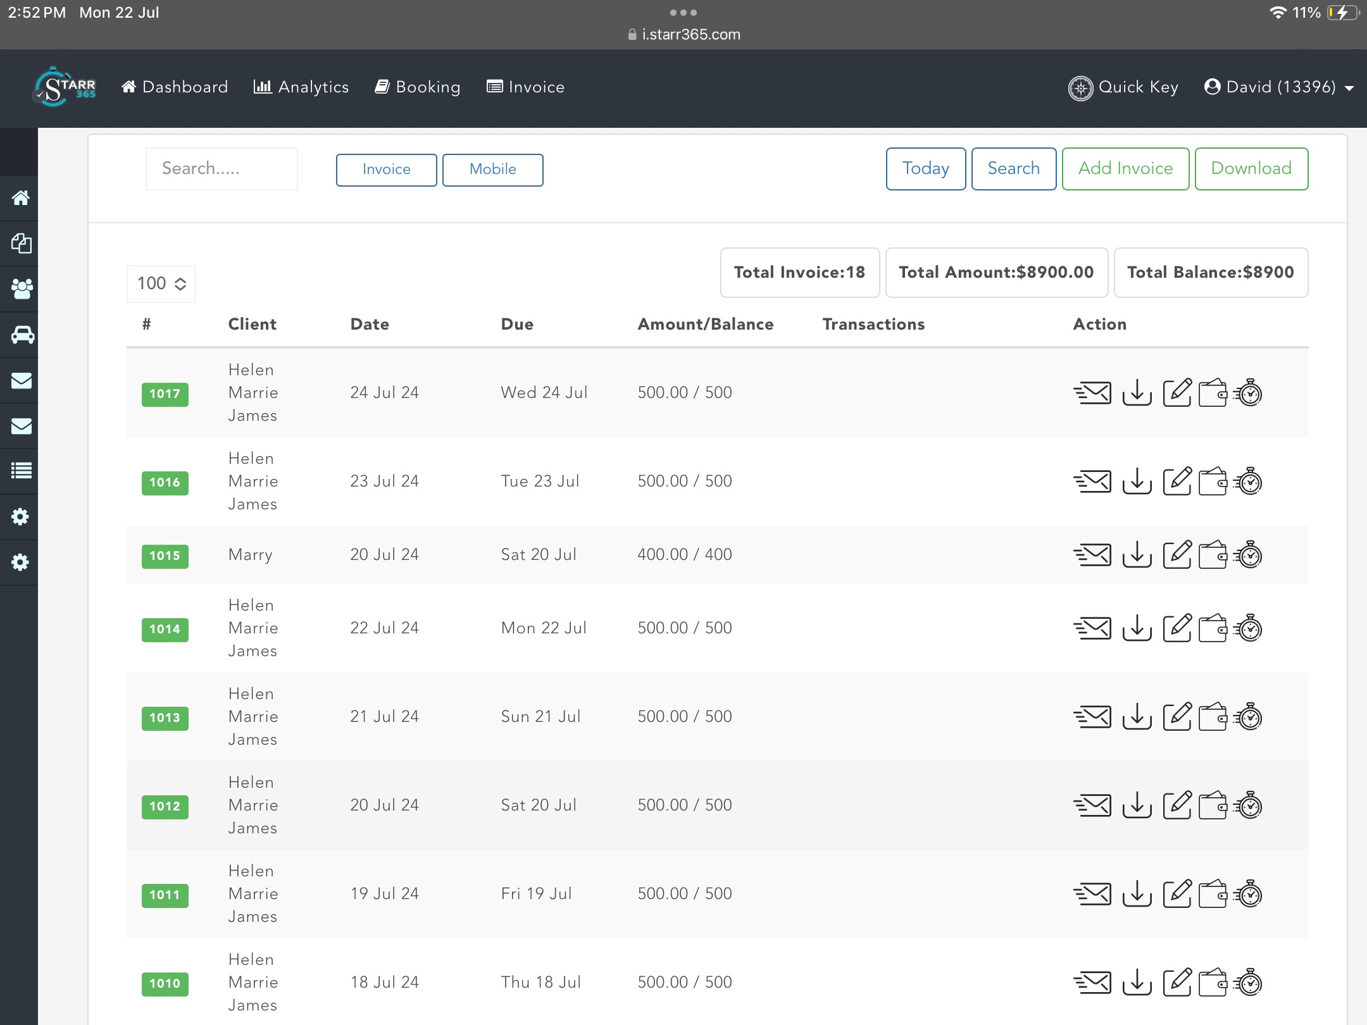1367x1025 pixels.
Task: Click the 400.00 / 400 amount cell
Action: [685, 555]
